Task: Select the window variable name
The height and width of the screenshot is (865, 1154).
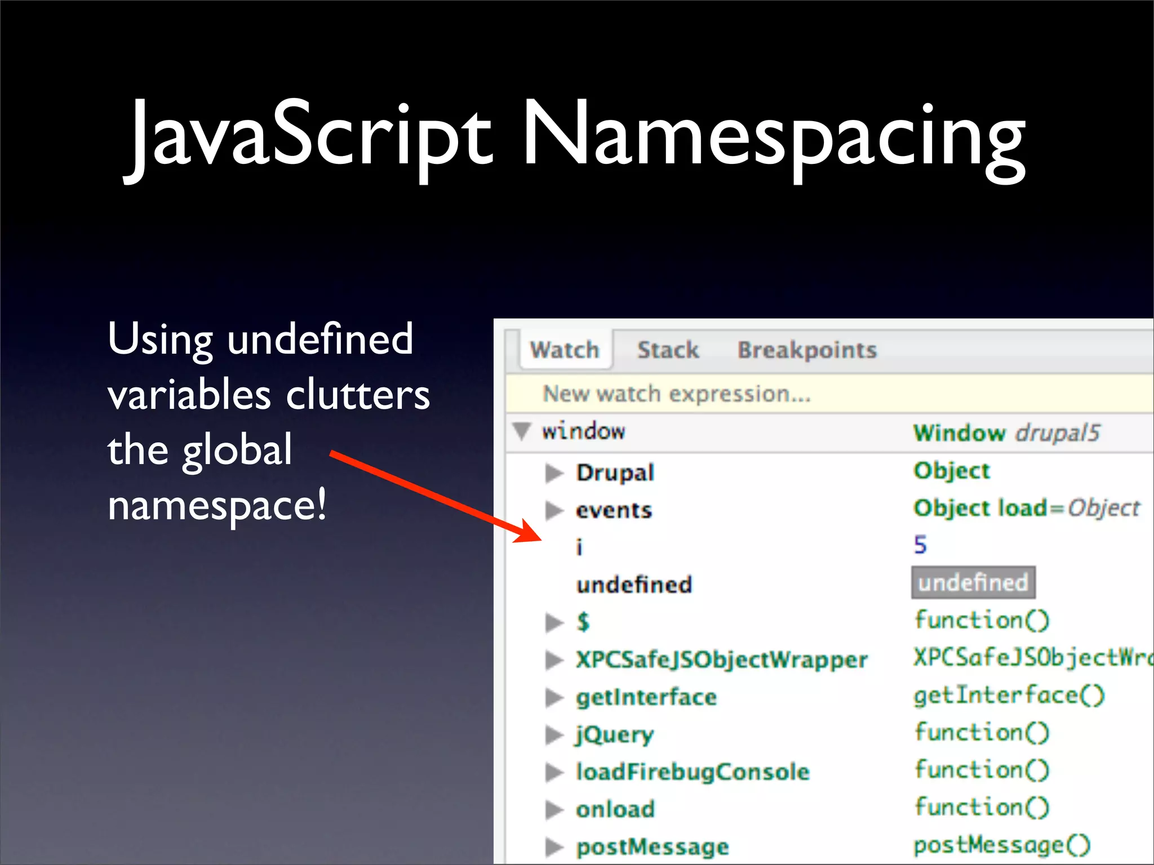Action: 583,431
